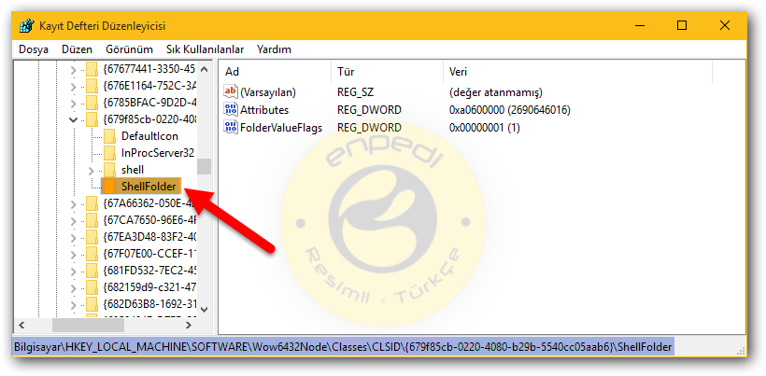Select the FolderValueFlags value name
The height and width of the screenshot is (376, 766).
point(281,128)
